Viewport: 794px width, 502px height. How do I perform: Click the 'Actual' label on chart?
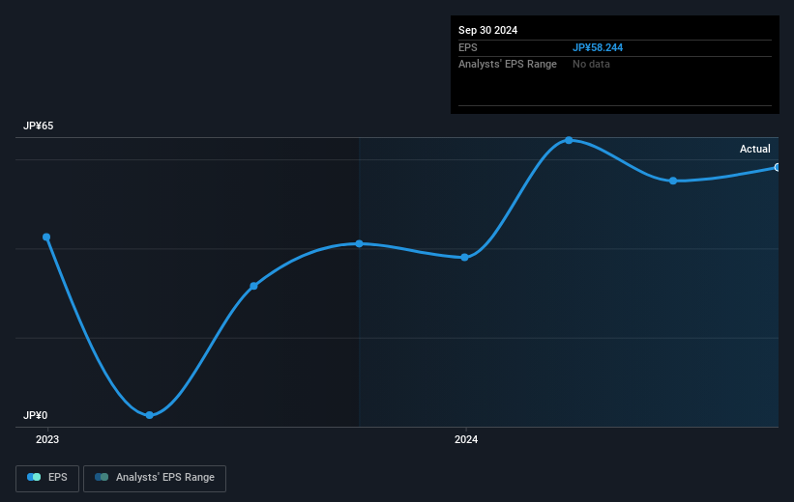coord(755,149)
